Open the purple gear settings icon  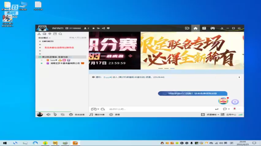pyautogui.click(x=235, y=102)
